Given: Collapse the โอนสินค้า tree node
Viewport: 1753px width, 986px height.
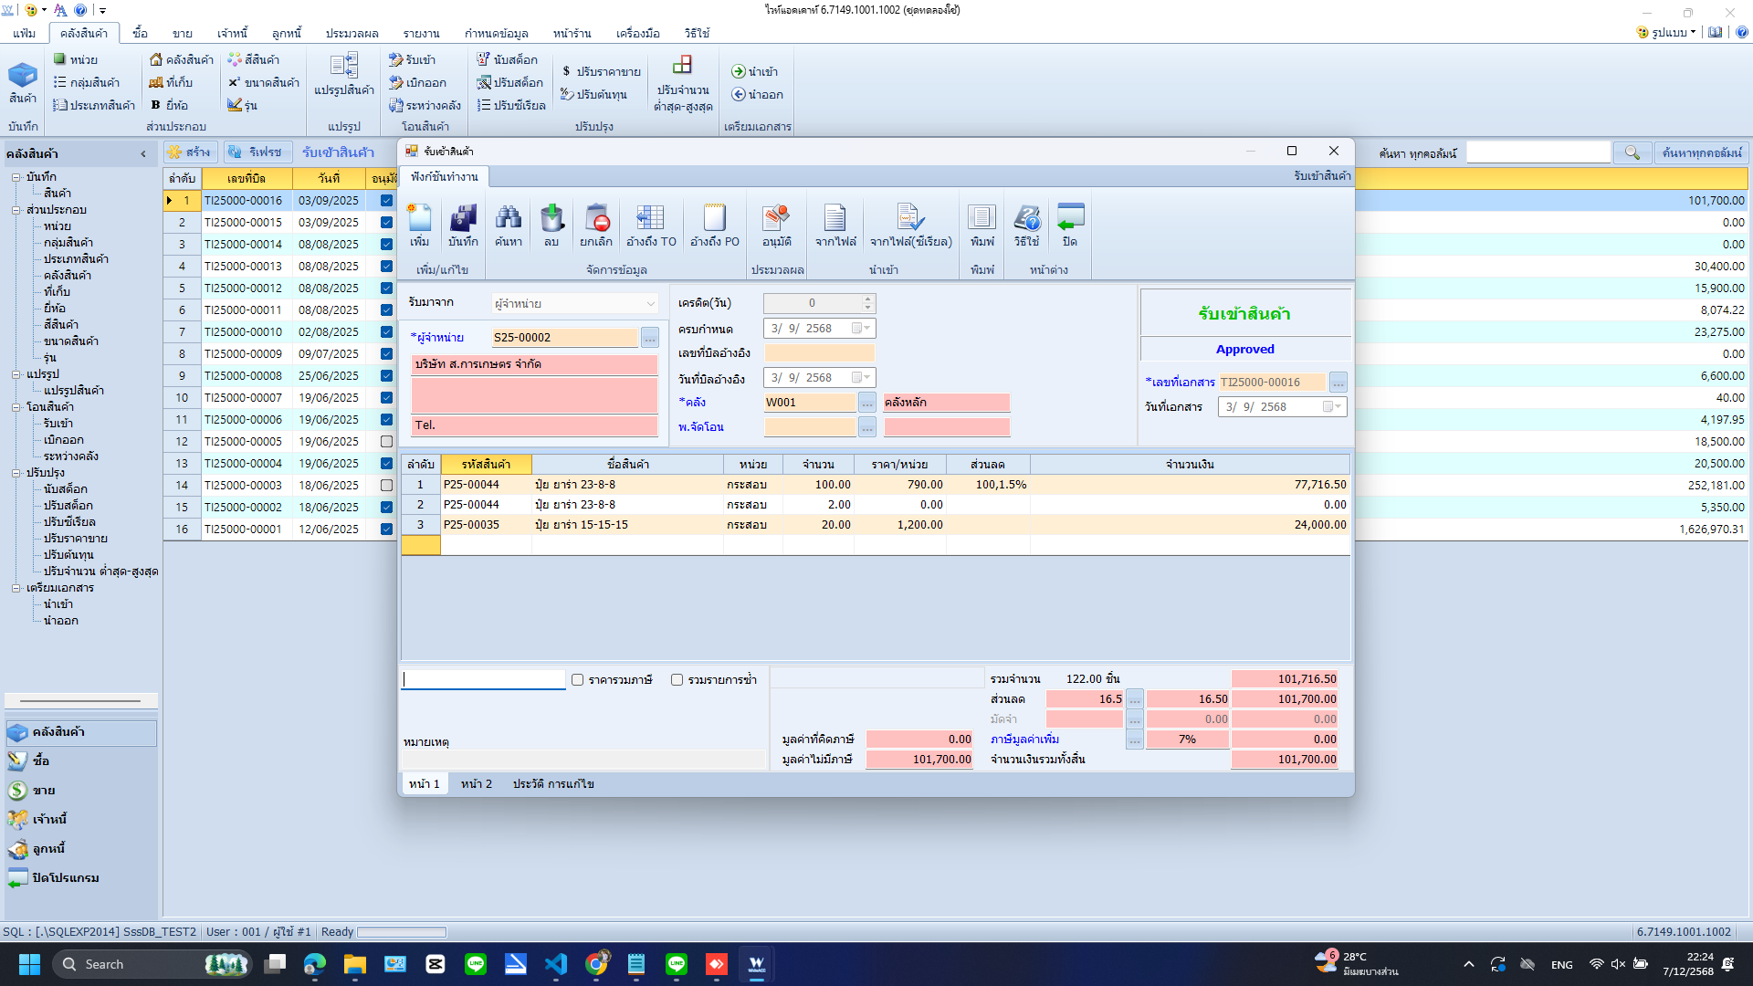Looking at the screenshot, I should pos(16,407).
